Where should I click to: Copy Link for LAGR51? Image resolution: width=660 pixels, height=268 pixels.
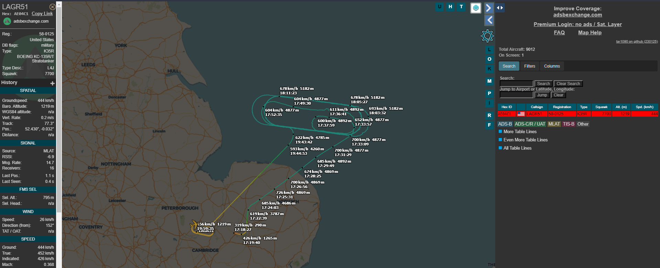(x=42, y=14)
